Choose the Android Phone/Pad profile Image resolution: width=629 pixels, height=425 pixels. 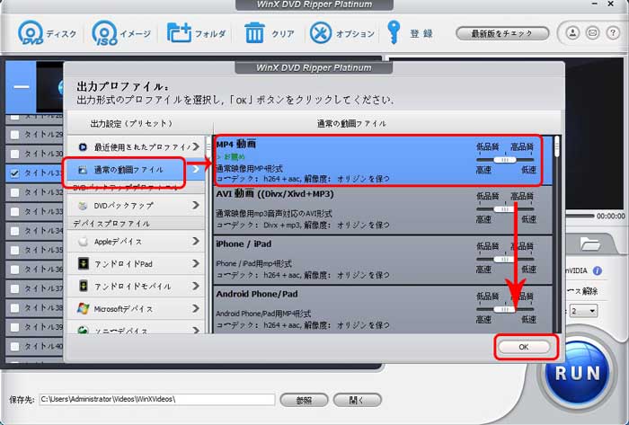[x=383, y=309]
